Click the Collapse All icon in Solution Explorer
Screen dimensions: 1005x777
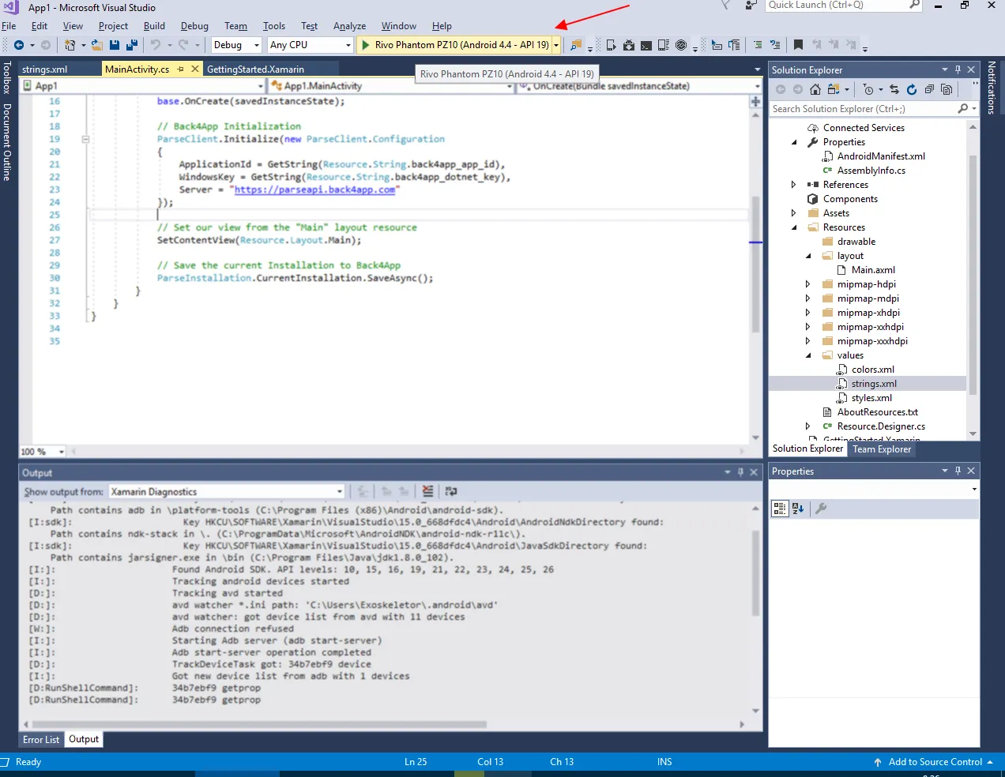[x=929, y=89]
